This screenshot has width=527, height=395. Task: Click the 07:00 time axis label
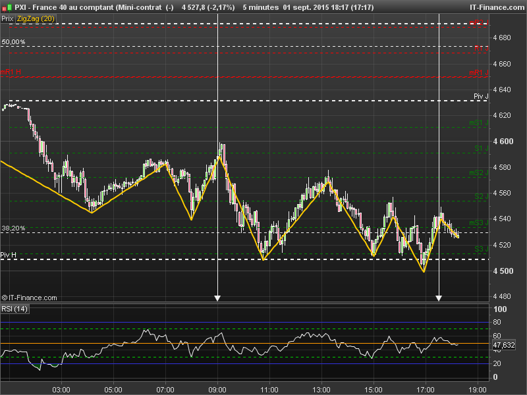[x=165, y=390]
